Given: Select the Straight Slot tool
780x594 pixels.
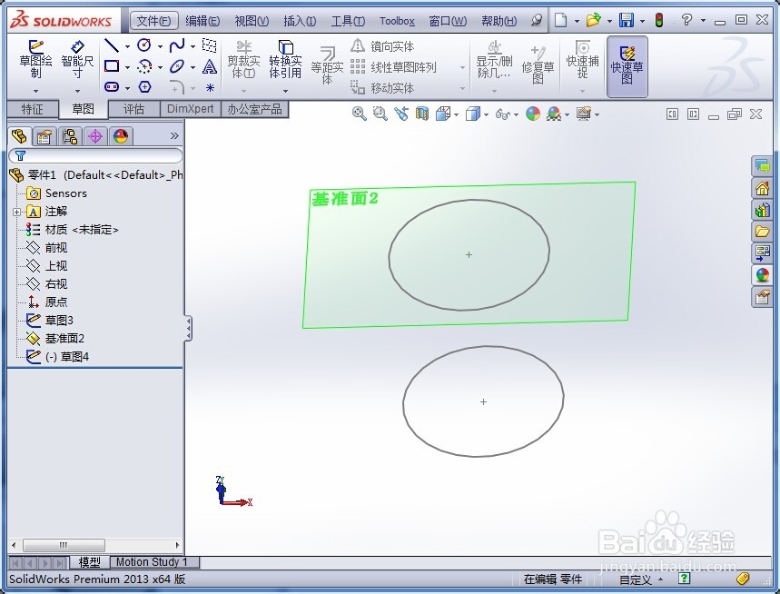Looking at the screenshot, I should click(x=112, y=87).
